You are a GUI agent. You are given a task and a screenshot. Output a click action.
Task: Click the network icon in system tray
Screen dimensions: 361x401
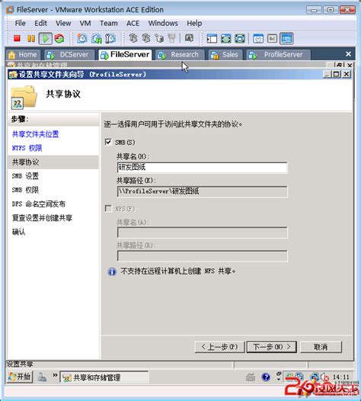click(315, 377)
